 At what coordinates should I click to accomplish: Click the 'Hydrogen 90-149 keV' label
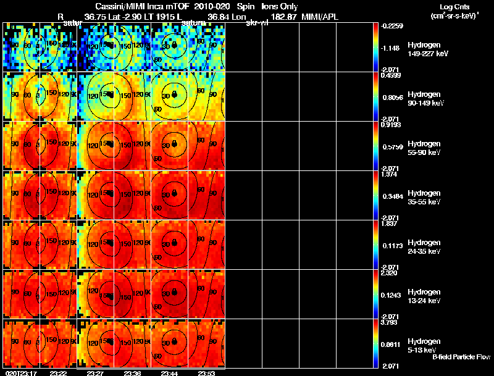pyautogui.click(x=425, y=99)
